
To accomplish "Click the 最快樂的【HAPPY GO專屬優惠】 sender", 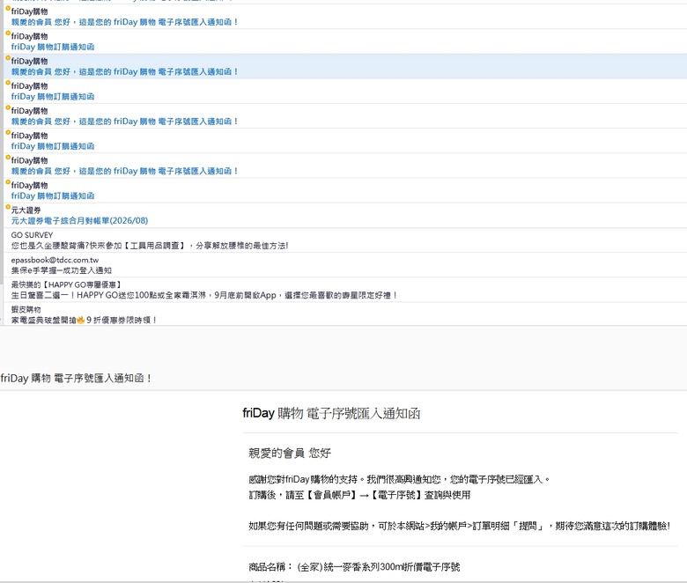I will [66, 284].
